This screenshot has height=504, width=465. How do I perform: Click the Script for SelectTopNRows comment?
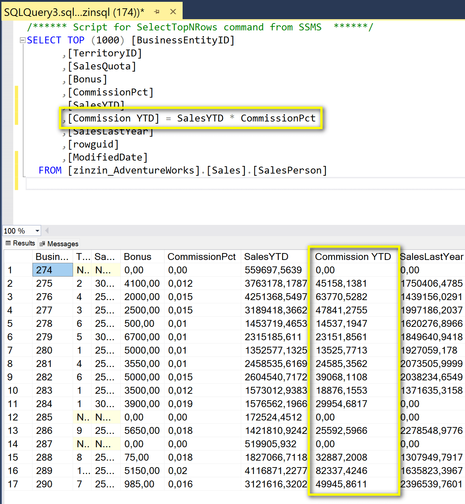(x=200, y=27)
